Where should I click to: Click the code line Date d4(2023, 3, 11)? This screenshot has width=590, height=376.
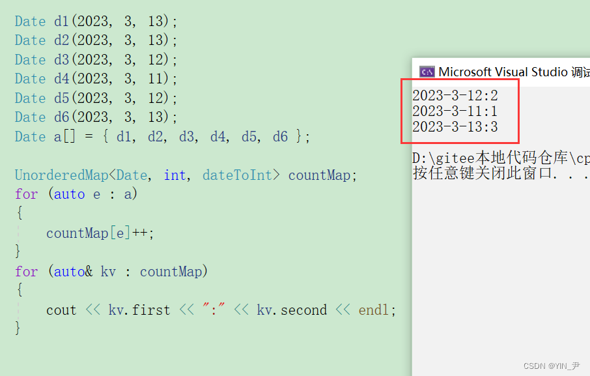tap(96, 79)
